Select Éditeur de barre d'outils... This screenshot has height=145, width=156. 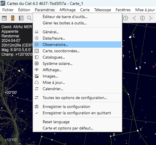coord(77,17)
